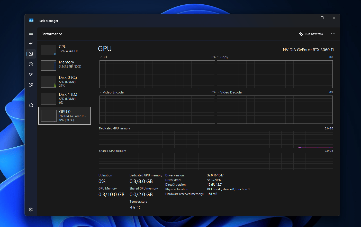Viewport: 361px width, 227px height.
Task: Select the CPU performance item
Action: pyautogui.click(x=65, y=50)
